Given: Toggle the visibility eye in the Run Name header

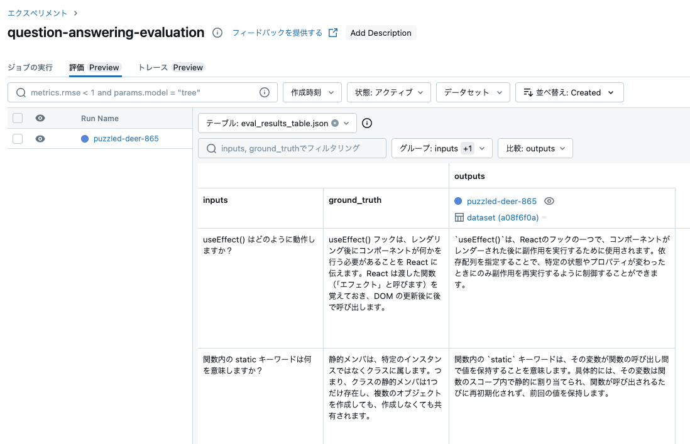Looking at the screenshot, I should pyautogui.click(x=40, y=118).
